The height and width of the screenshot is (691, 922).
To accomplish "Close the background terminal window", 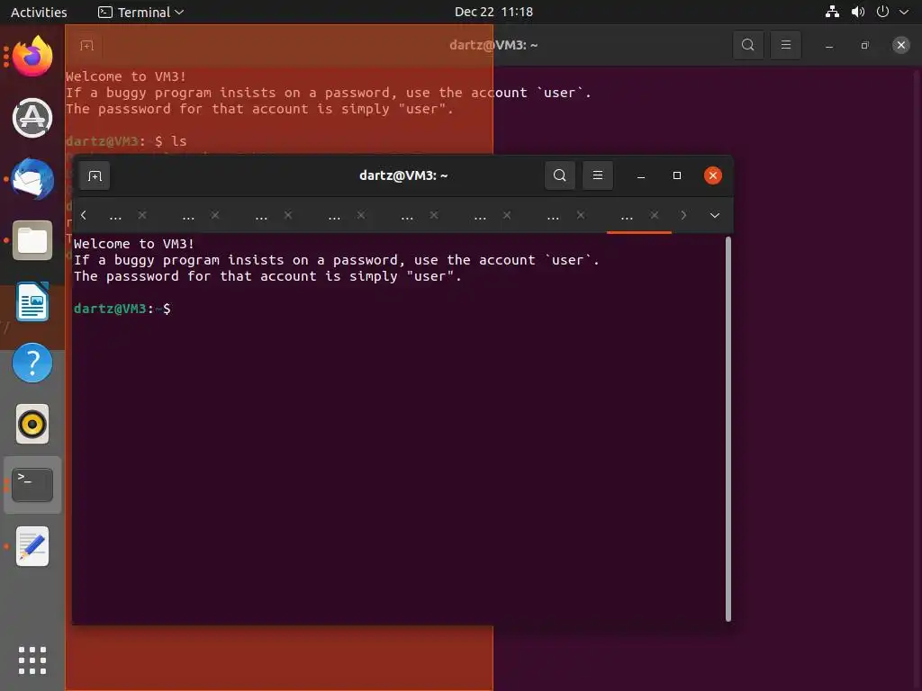I will [x=900, y=45].
